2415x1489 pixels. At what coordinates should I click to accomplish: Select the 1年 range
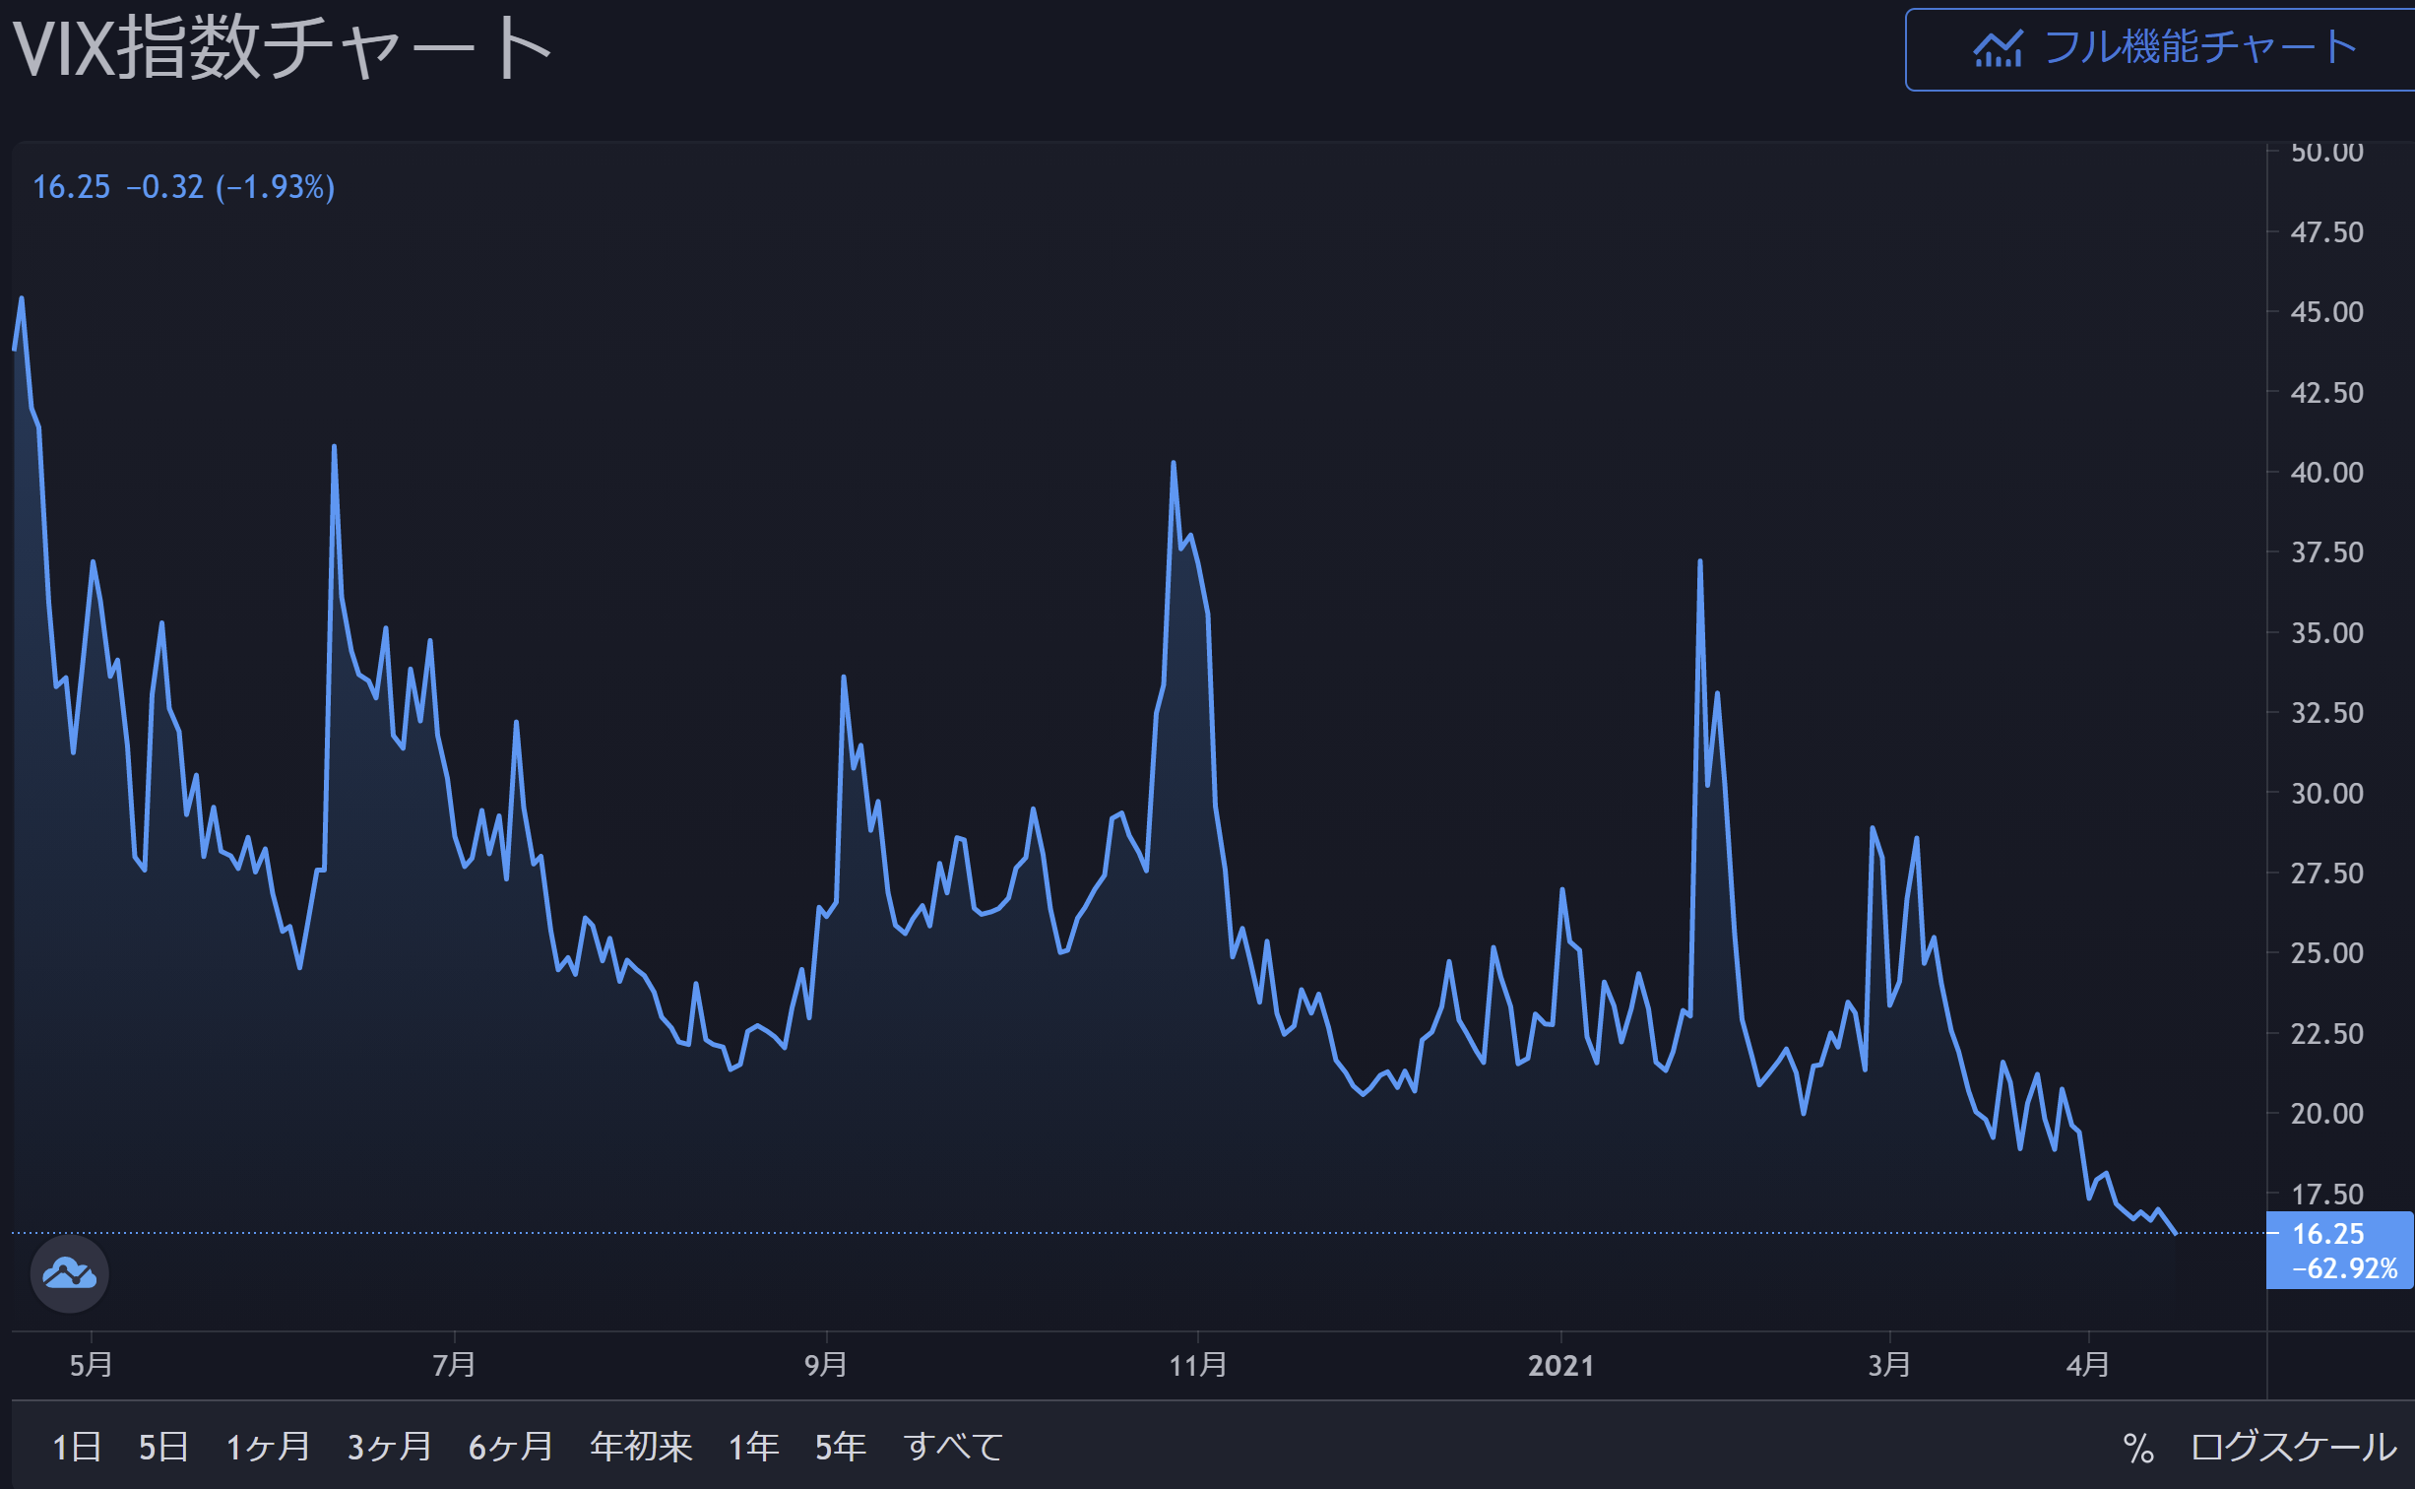coord(754,1447)
